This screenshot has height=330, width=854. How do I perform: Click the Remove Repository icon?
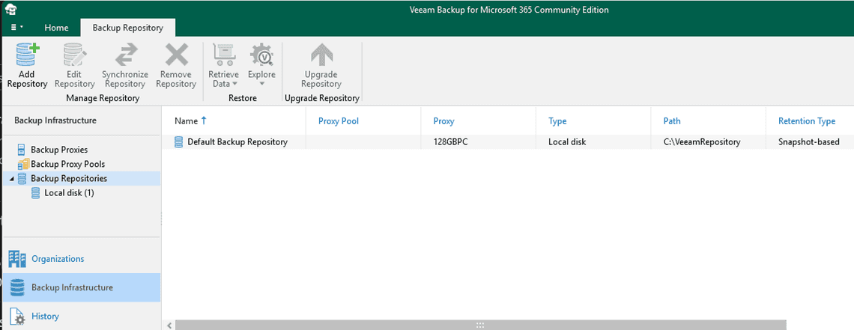(x=176, y=55)
